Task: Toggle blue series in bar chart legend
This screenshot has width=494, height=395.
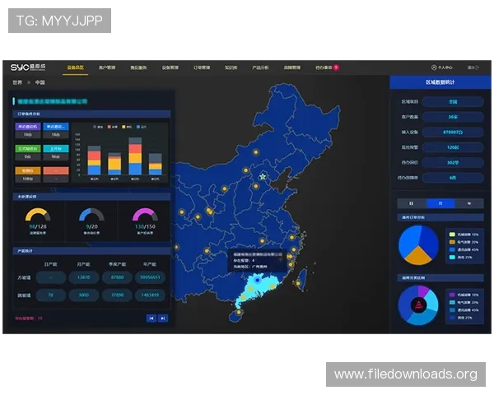Action: tap(141, 127)
